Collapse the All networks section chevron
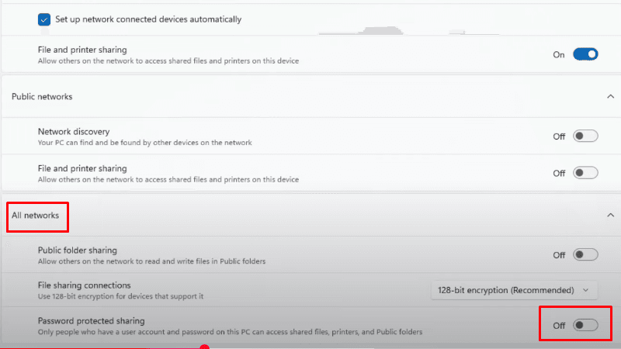This screenshot has height=349, width=621. pyautogui.click(x=609, y=215)
